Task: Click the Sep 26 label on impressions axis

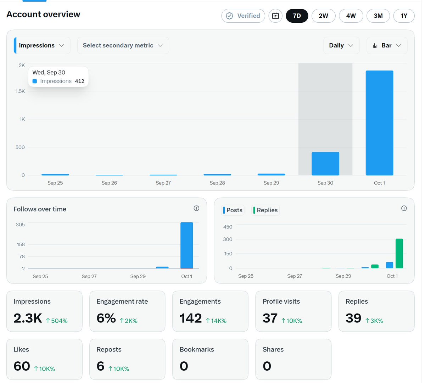Action: tap(109, 183)
